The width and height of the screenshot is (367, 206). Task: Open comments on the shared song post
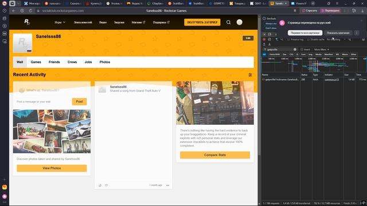[x=106, y=185]
